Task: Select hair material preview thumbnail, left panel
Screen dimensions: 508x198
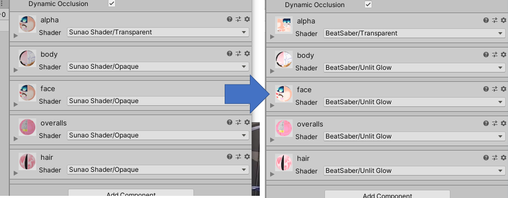Action: pyautogui.click(x=27, y=161)
